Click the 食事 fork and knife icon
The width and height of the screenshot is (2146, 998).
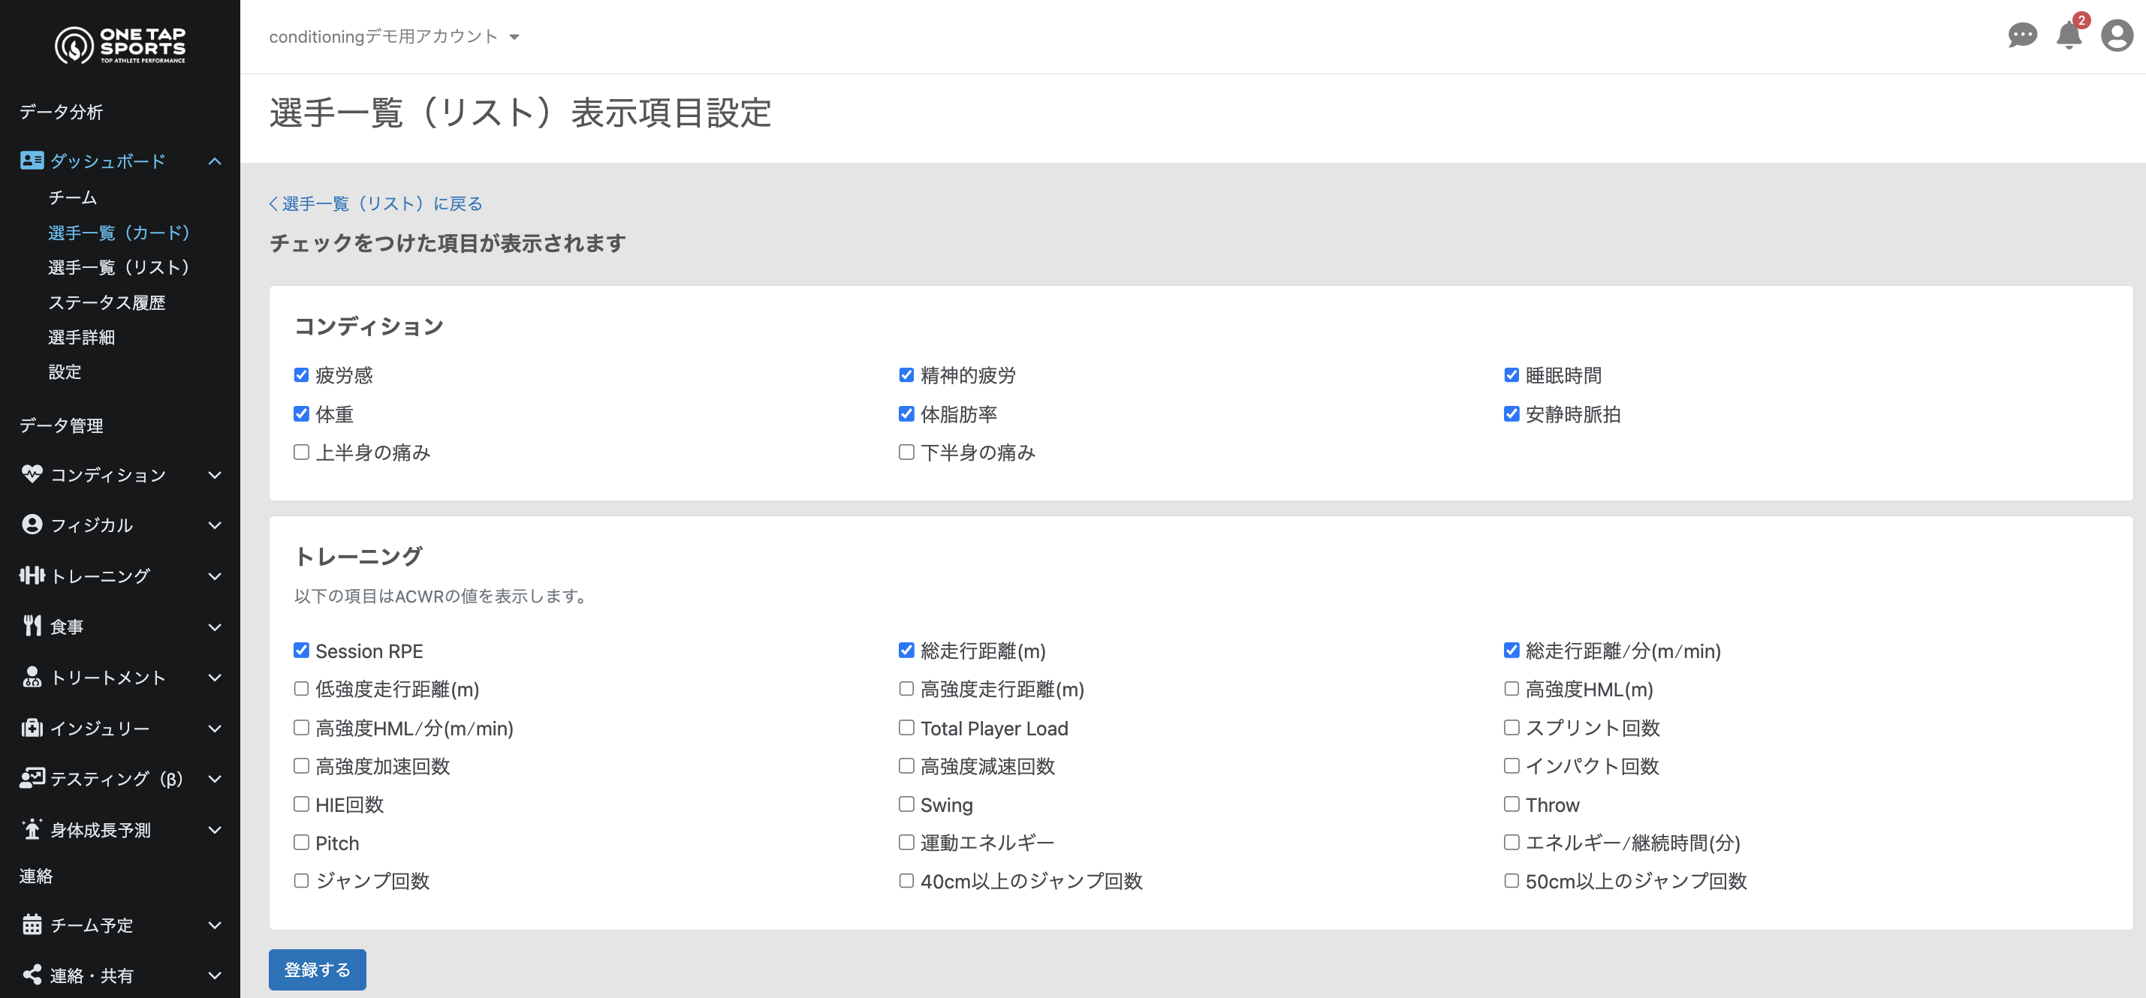click(x=32, y=626)
